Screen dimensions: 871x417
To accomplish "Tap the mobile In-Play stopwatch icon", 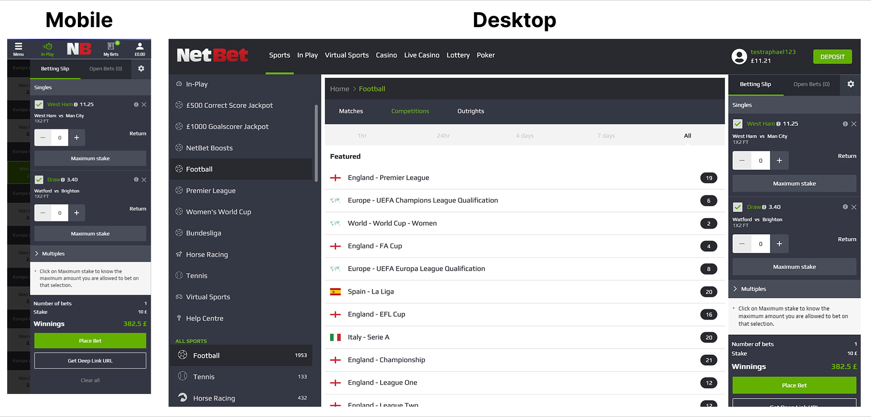I will tap(48, 48).
